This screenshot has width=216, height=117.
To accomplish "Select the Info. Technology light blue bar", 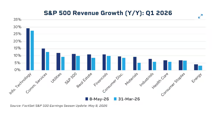I will click(x=32, y=50).
